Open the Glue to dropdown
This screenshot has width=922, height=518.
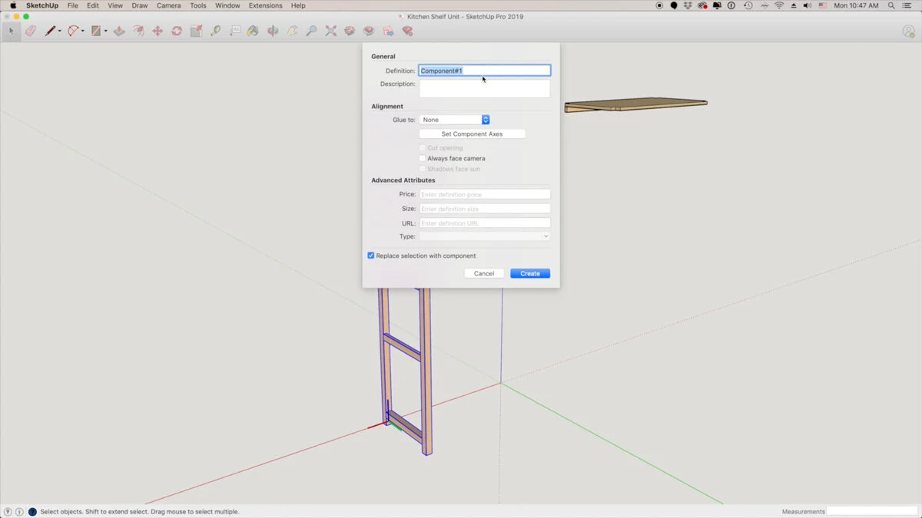click(454, 120)
